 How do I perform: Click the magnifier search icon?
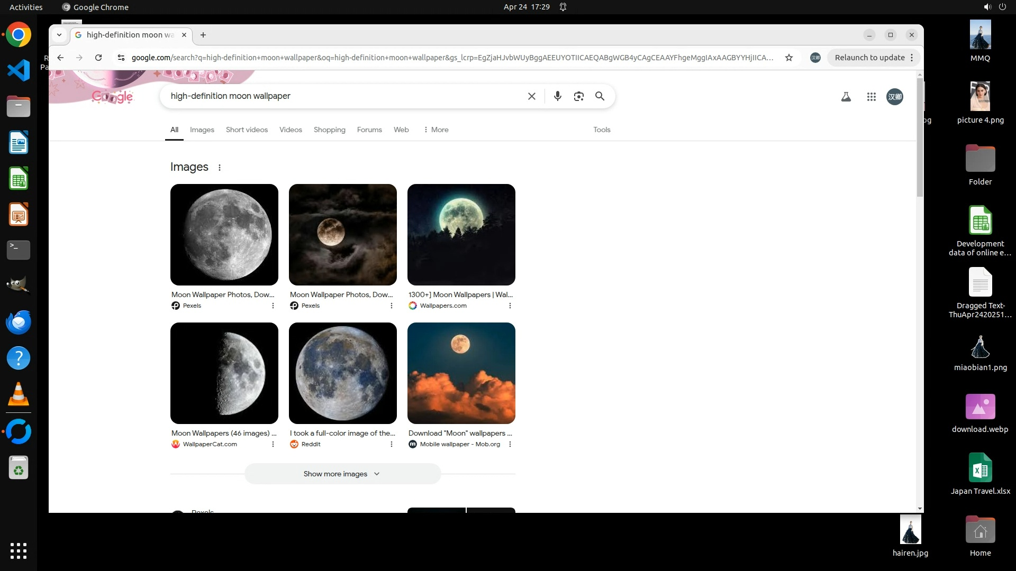point(600,96)
